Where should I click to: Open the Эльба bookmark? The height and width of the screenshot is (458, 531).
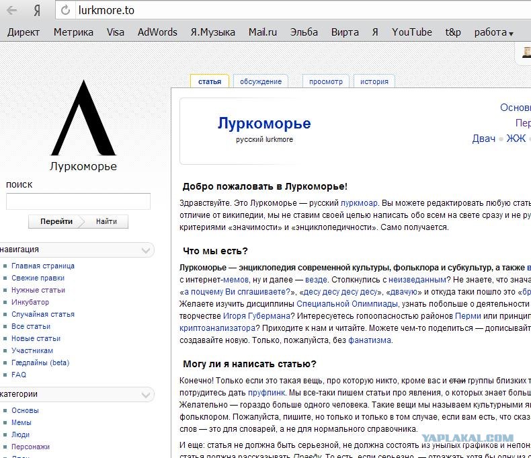coord(304,32)
